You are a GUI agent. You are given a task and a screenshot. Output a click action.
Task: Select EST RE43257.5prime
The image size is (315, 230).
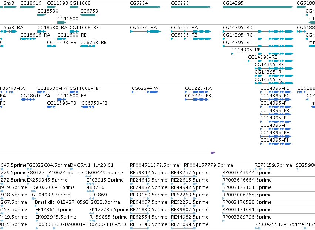pos(190,173)
